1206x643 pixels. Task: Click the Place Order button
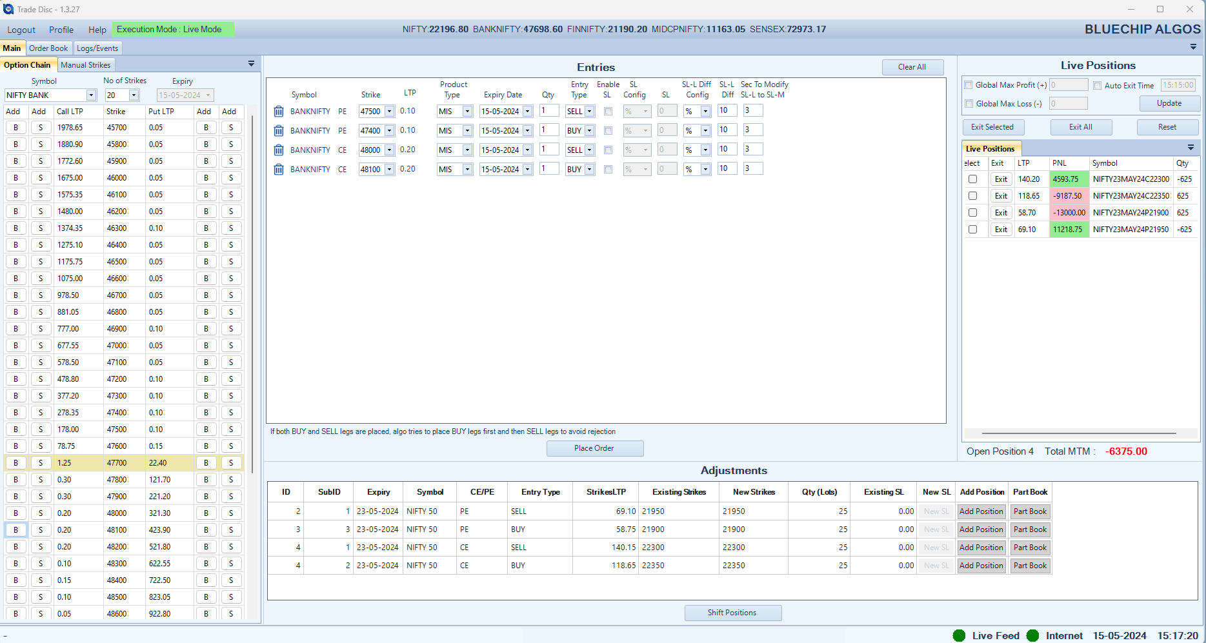pos(594,448)
